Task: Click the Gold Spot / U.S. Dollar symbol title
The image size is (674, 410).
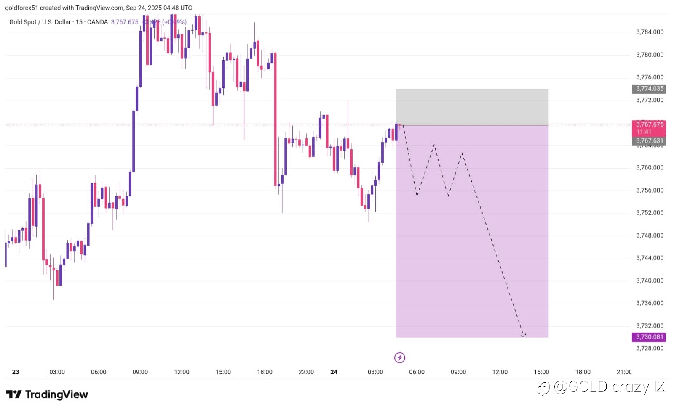Action: point(40,22)
